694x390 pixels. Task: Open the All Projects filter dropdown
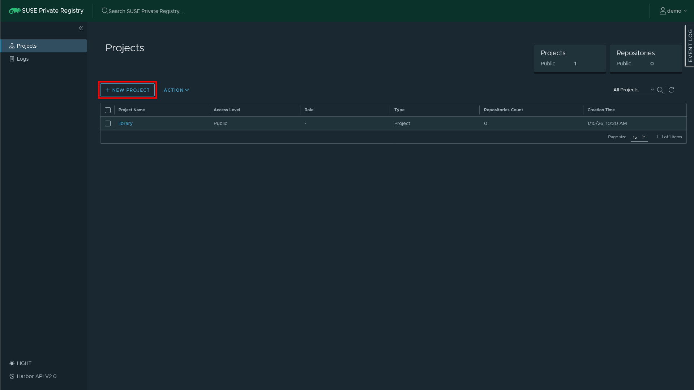[633, 90]
